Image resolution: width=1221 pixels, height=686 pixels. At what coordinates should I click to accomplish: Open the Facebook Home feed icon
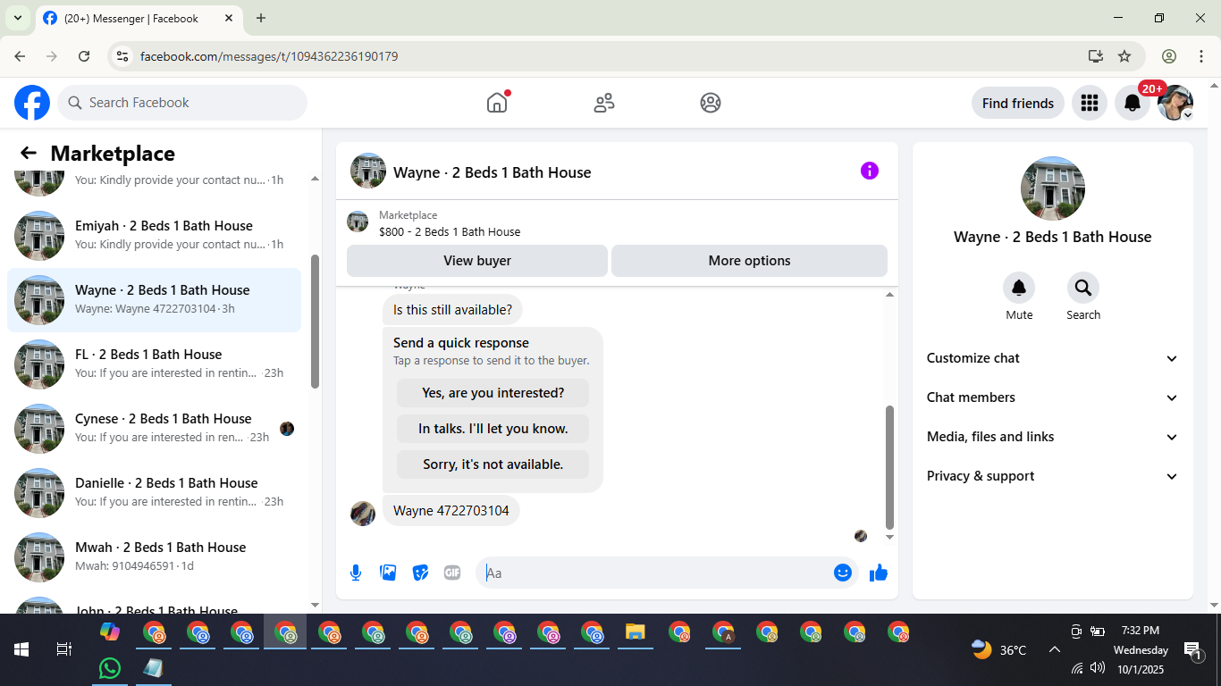(x=497, y=103)
